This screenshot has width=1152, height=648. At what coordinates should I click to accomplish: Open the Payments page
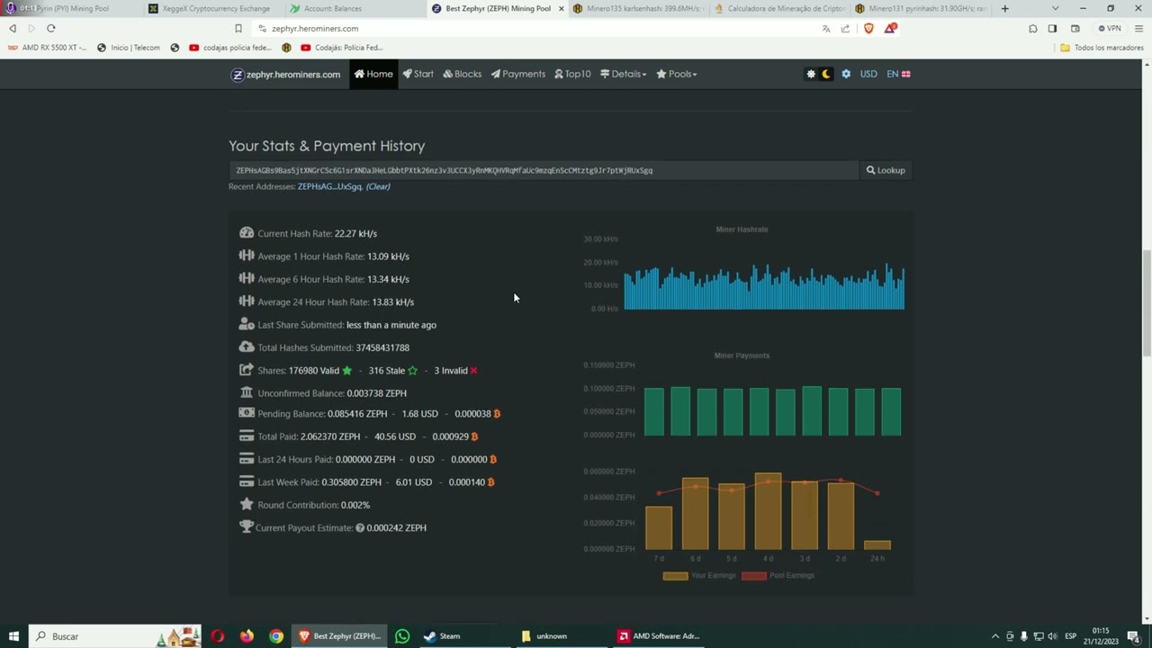point(517,74)
